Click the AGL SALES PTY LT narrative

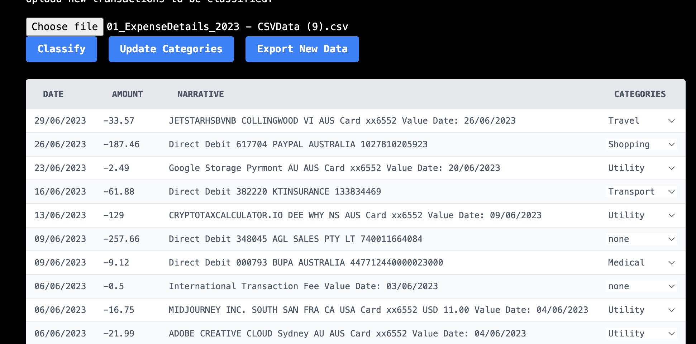[x=296, y=239]
